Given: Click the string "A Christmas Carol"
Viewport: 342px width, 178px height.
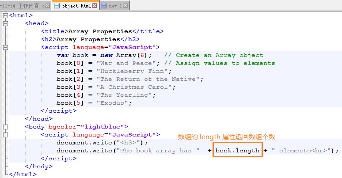Looking at the screenshot, I should point(134,87).
